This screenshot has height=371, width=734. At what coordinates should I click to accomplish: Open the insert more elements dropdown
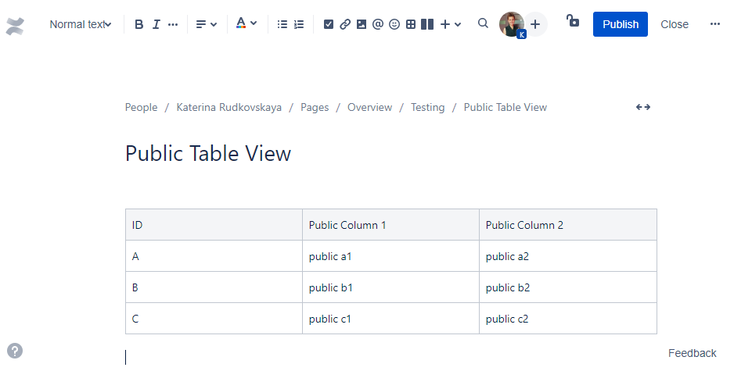[x=451, y=24]
